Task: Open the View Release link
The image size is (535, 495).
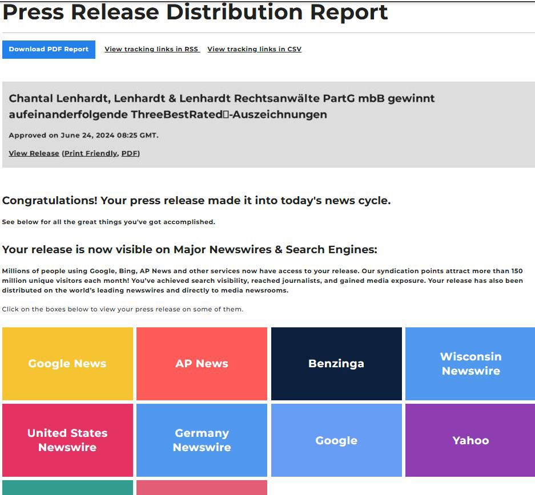Action: [34, 153]
